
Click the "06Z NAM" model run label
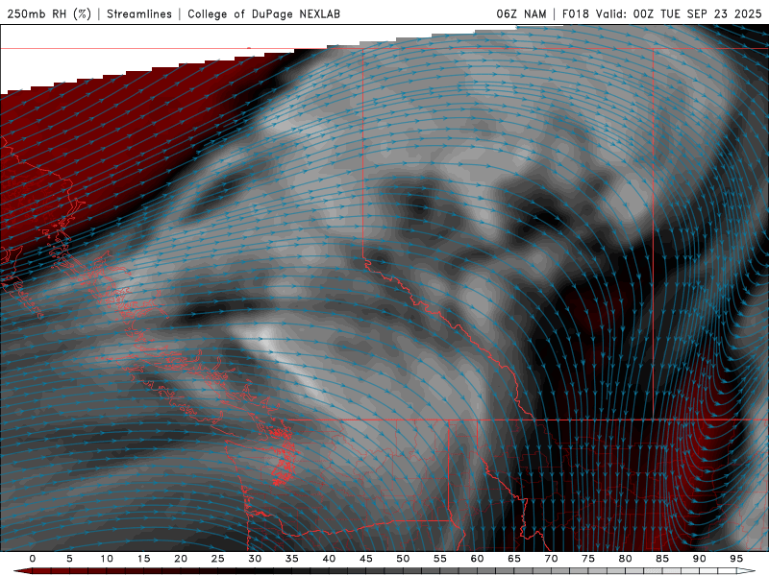(521, 13)
